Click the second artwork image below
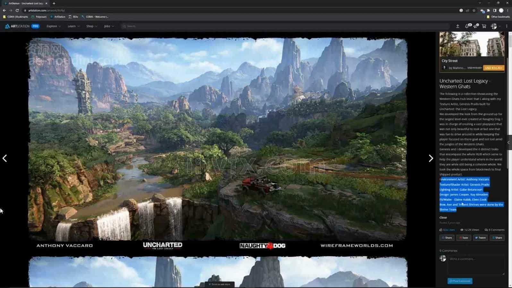512x288 pixels. pos(218,272)
